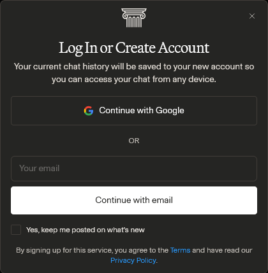This screenshot has width=268, height=273.
Task: Continue with Google sign-in
Action: [x=134, y=111]
